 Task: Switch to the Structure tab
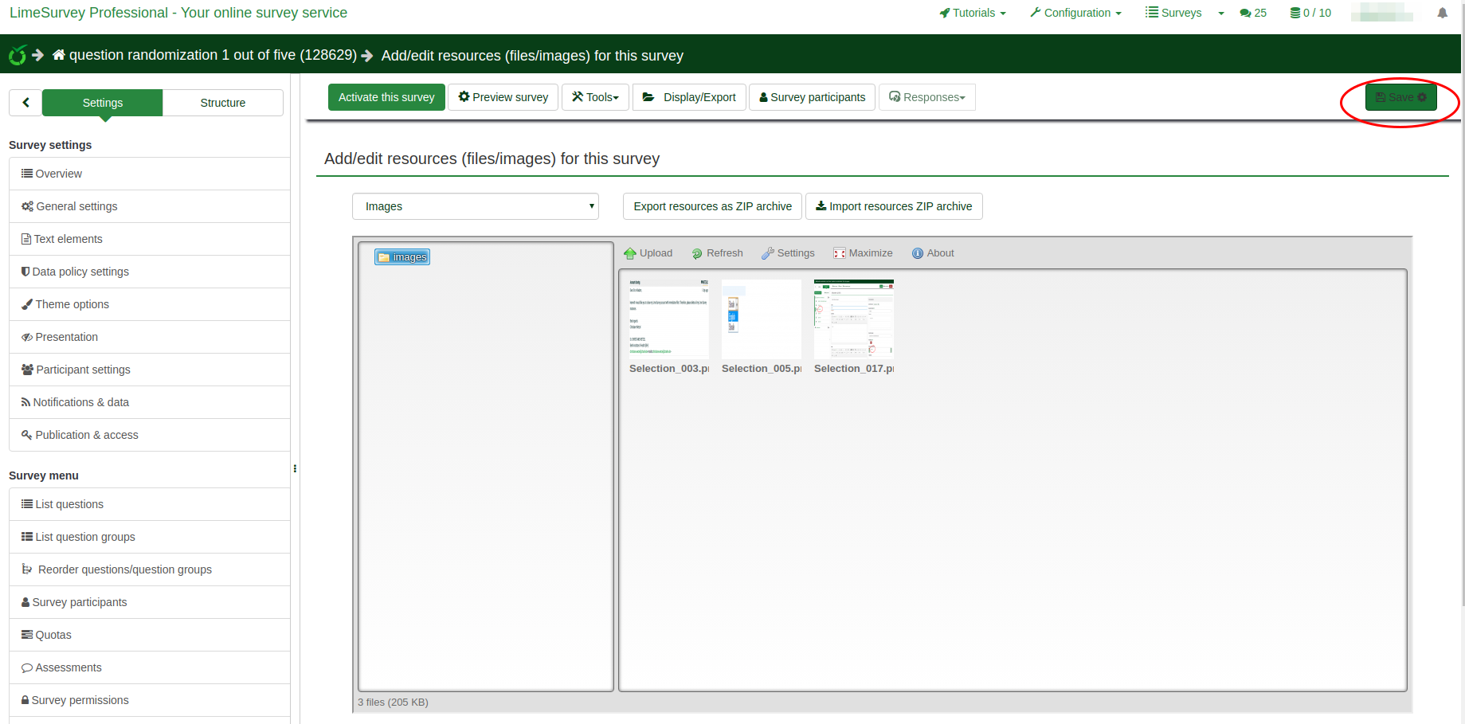pyautogui.click(x=223, y=103)
